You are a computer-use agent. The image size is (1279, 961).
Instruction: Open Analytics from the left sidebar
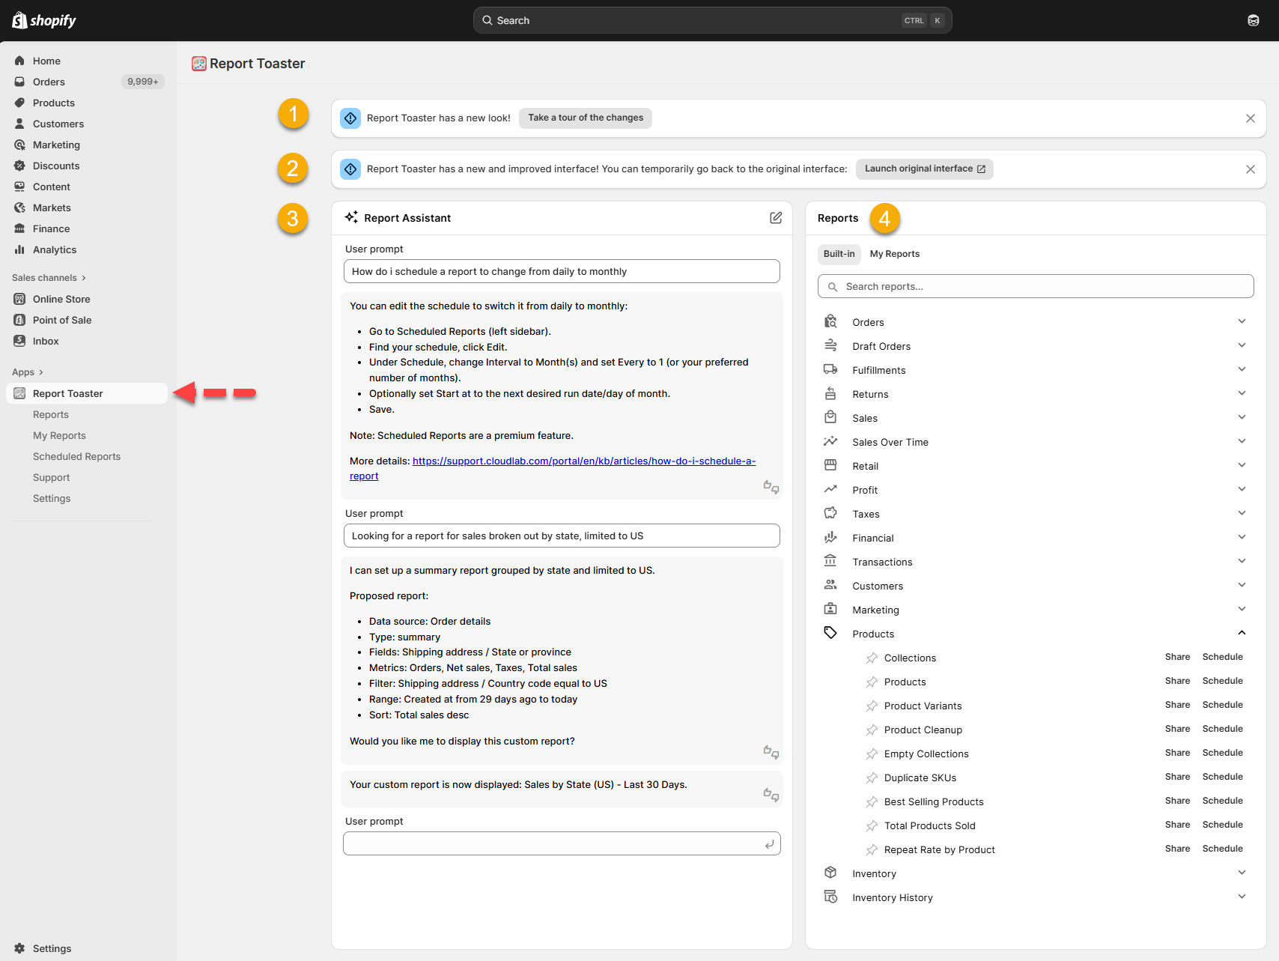tap(55, 249)
